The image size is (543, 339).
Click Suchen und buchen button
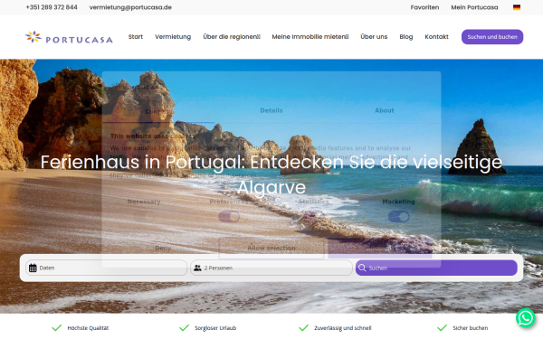coord(492,37)
